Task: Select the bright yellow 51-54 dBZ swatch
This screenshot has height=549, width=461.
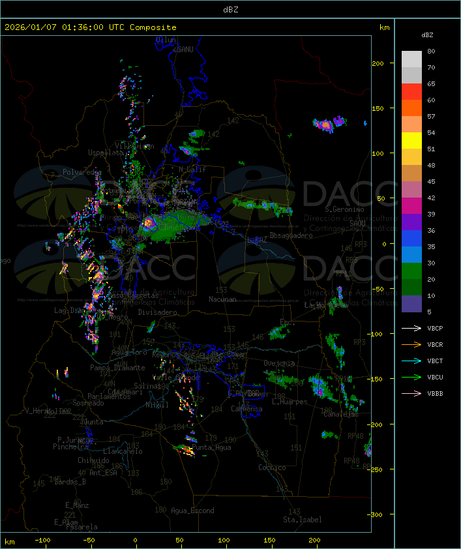Action: click(x=411, y=140)
